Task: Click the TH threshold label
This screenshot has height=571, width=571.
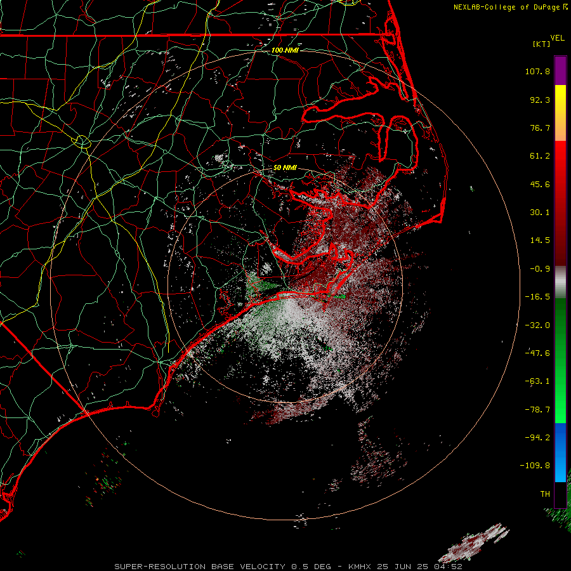Action: pyautogui.click(x=545, y=494)
